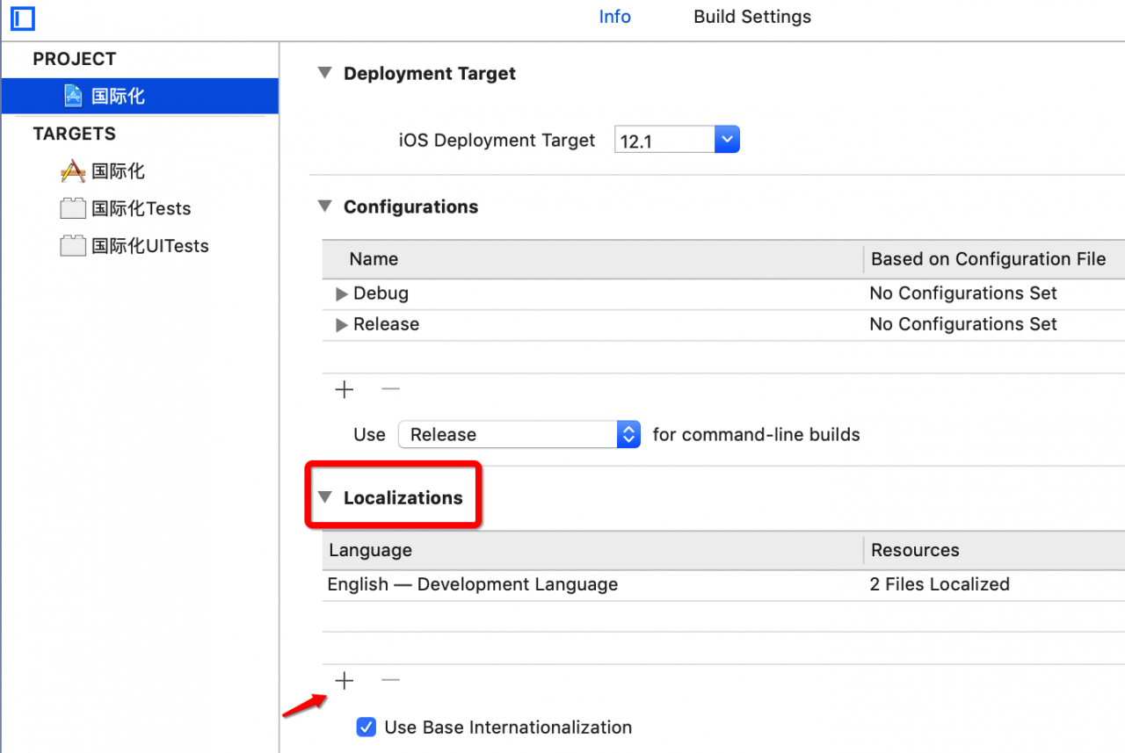
Task: Collapse the Localizations section
Action: pyautogui.click(x=325, y=497)
